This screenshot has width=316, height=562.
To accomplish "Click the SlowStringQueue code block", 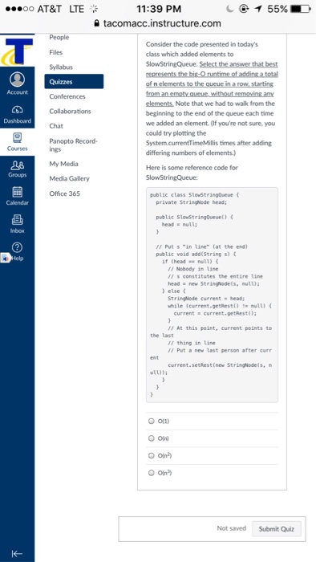I will click(212, 295).
